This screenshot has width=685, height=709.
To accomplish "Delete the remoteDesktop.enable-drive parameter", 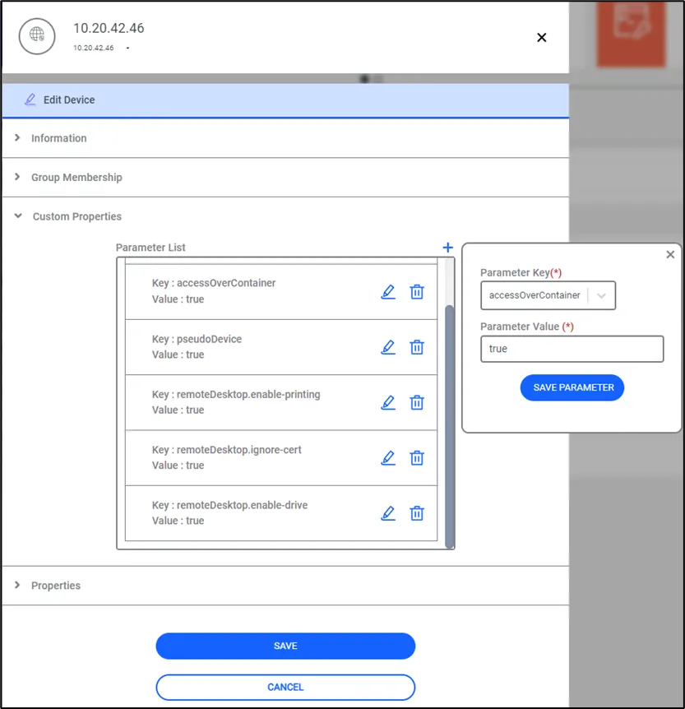I will [x=417, y=513].
